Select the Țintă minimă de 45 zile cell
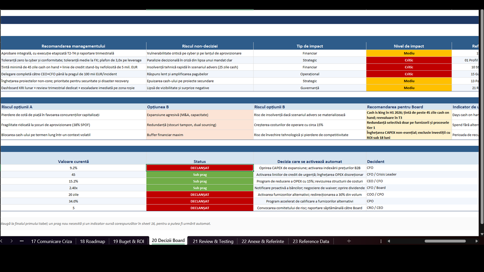Image resolution: width=484 pixels, height=272 pixels. click(x=73, y=67)
